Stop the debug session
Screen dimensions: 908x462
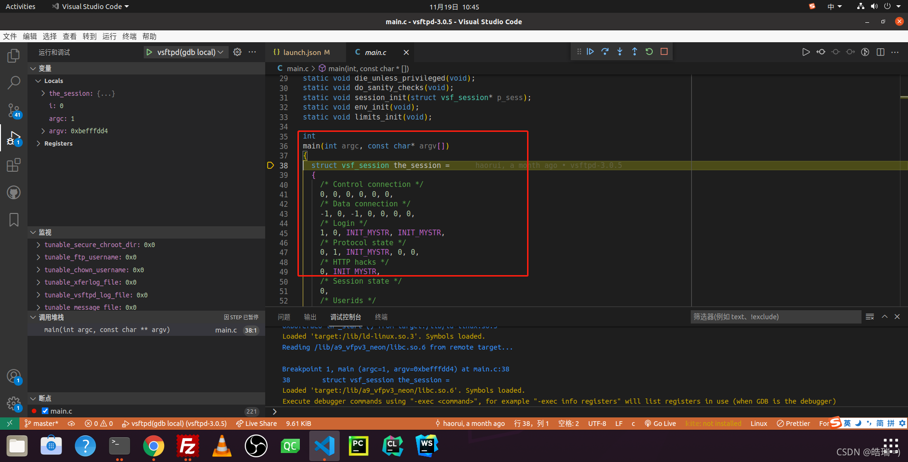click(x=664, y=52)
